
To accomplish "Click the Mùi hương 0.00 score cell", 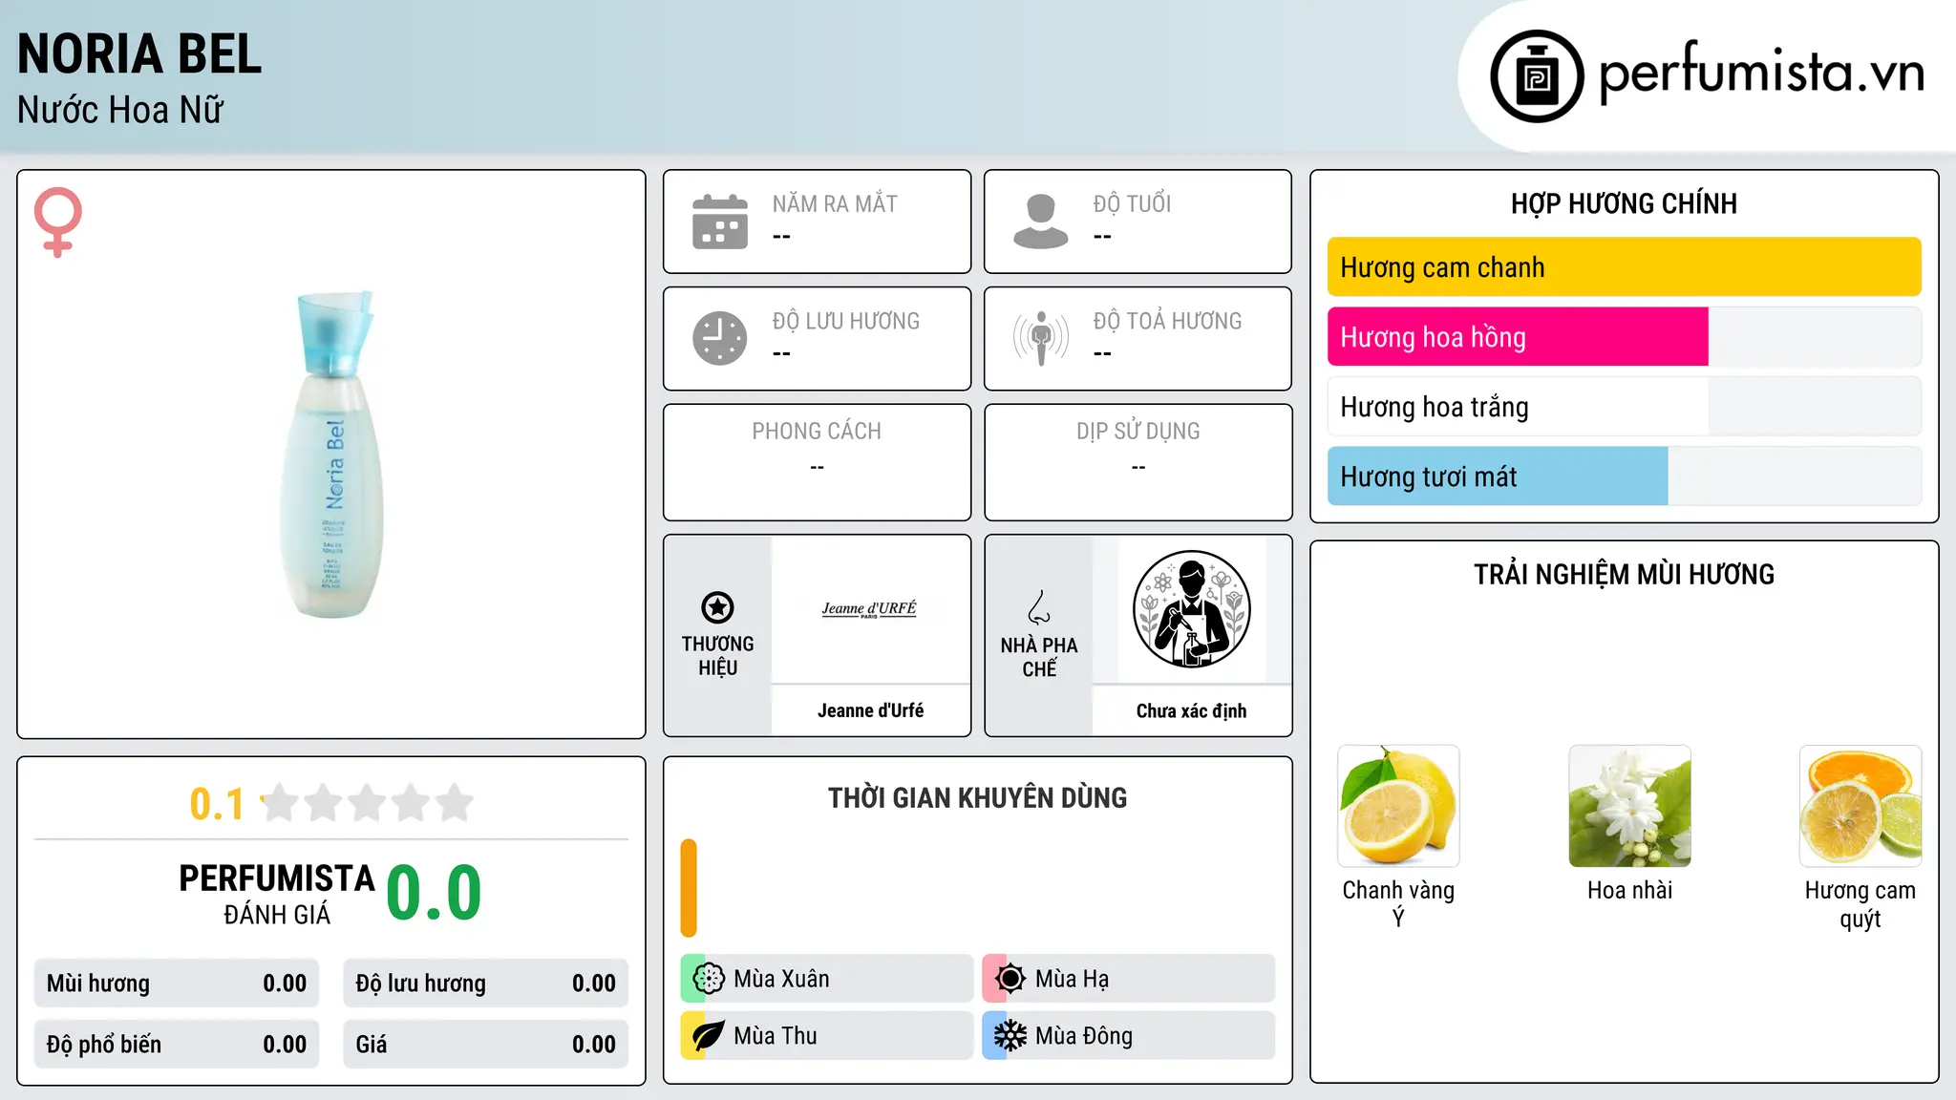I will pos(177,984).
